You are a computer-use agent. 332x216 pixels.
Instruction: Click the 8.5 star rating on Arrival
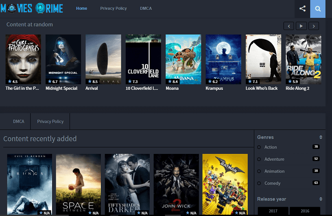coord(93,81)
